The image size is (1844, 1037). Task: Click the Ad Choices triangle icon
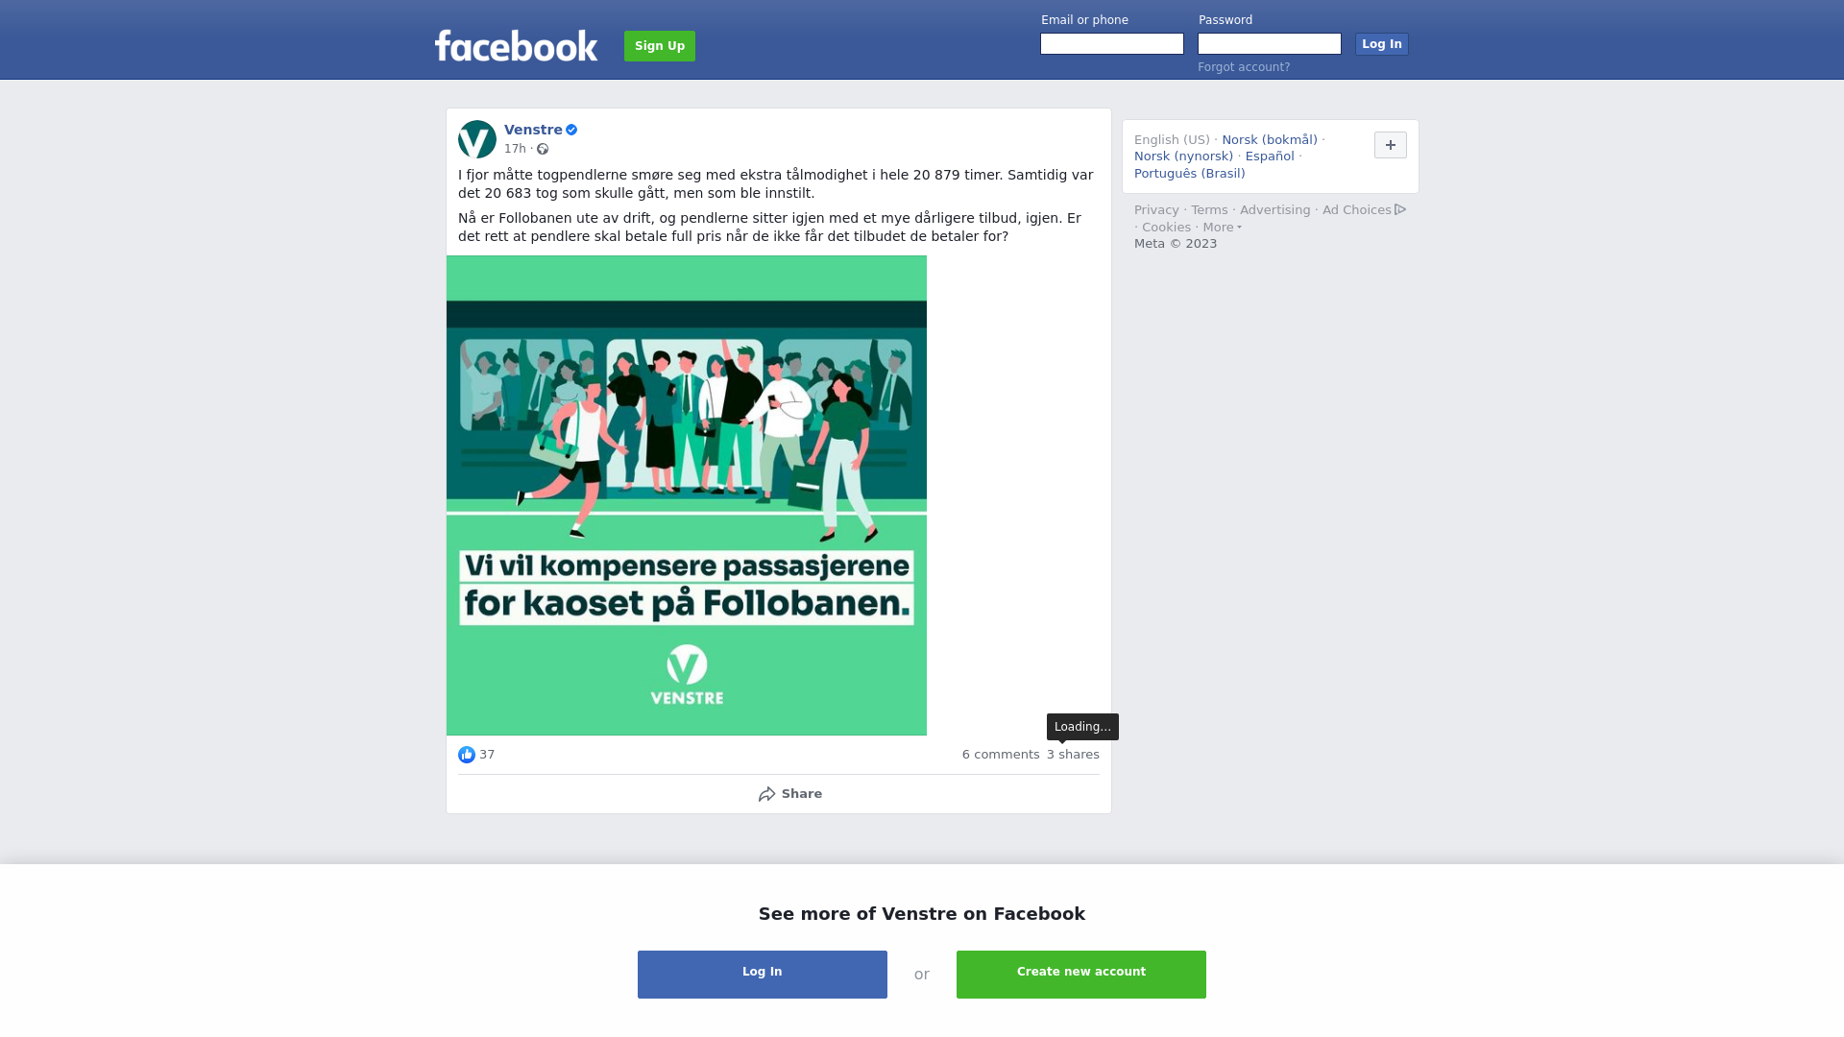pos(1400,209)
